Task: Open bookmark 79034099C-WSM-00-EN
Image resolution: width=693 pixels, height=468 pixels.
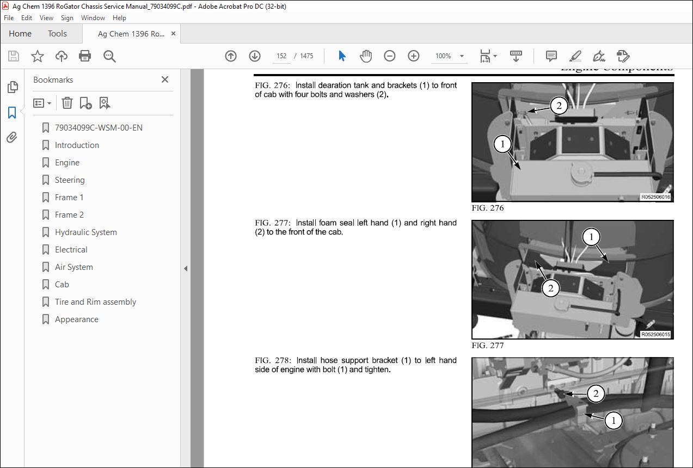Action: pyautogui.click(x=99, y=128)
